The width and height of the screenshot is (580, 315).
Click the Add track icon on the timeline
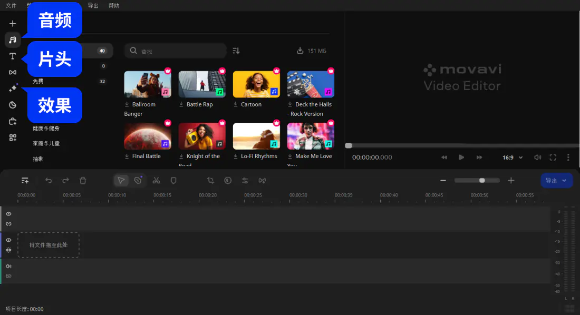coord(25,180)
